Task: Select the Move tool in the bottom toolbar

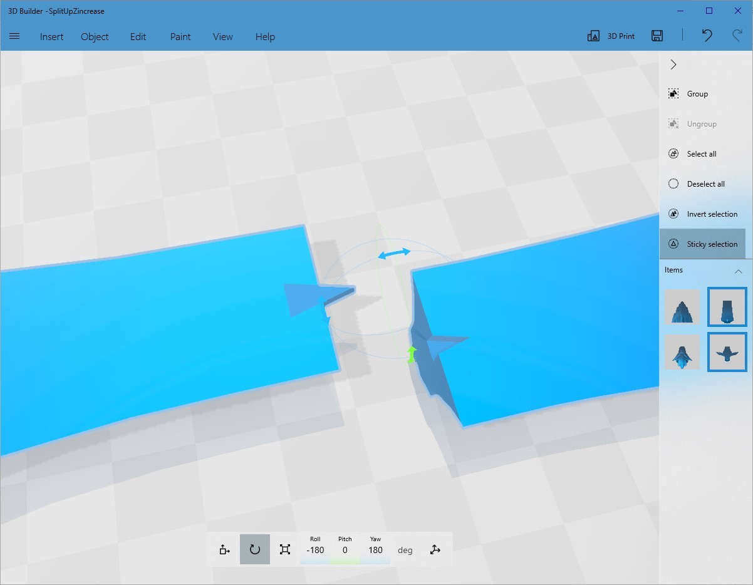Action: pos(224,549)
